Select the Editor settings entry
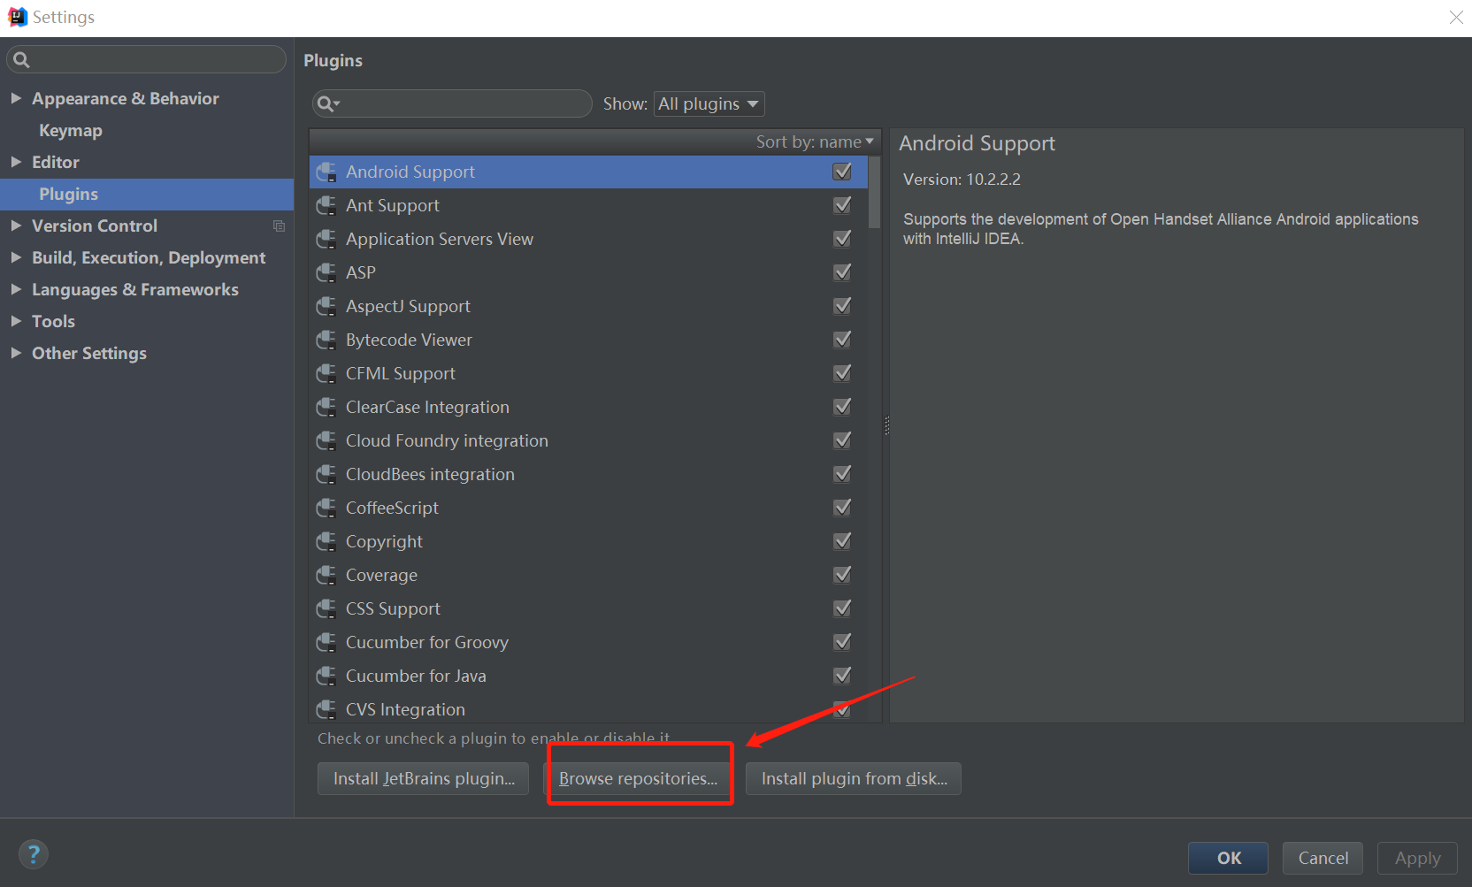This screenshot has height=887, width=1472. pos(56,162)
